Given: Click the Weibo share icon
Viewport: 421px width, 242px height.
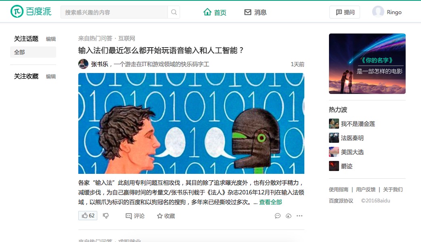Looking at the screenshot, I should (x=289, y=216).
